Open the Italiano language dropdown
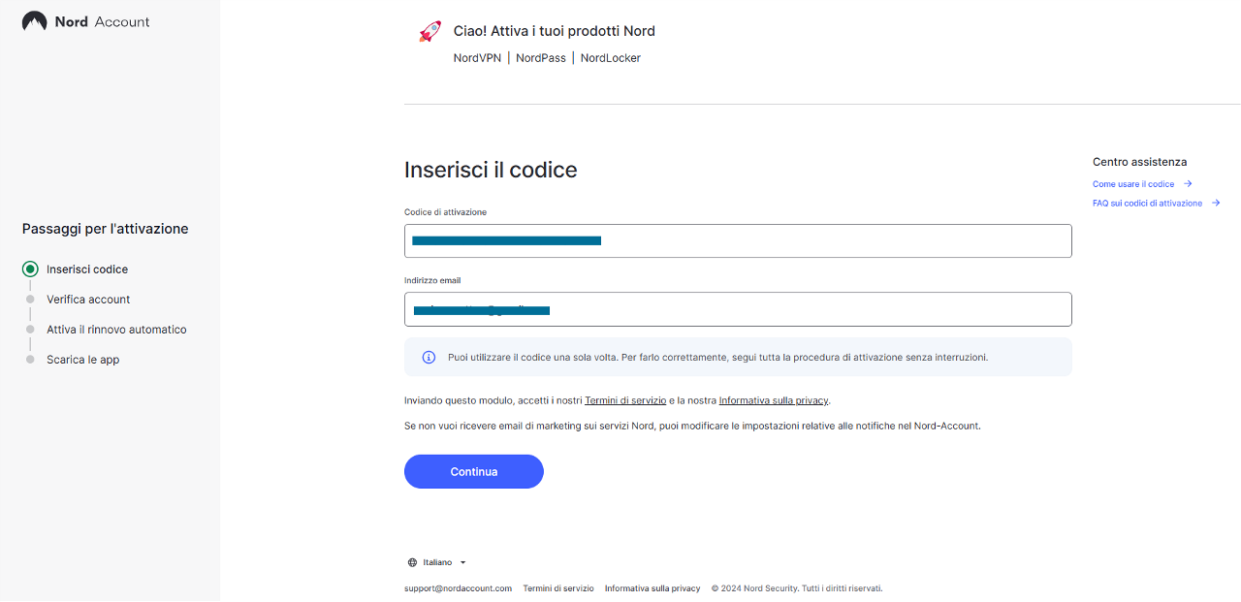This screenshot has height=602, width=1241. [437, 562]
